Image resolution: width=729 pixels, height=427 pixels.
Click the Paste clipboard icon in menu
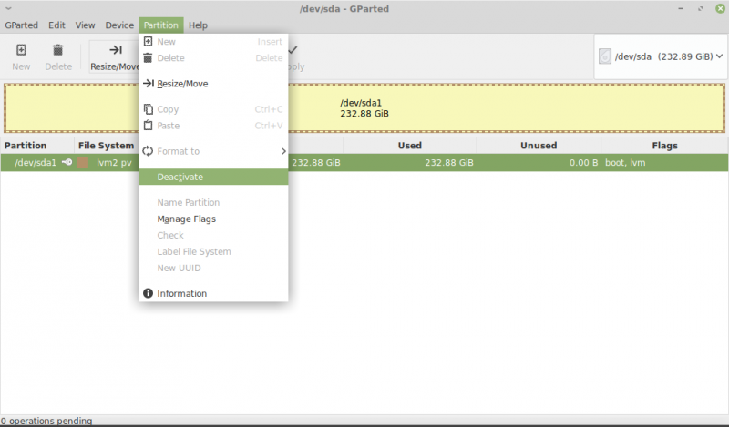pyautogui.click(x=148, y=126)
